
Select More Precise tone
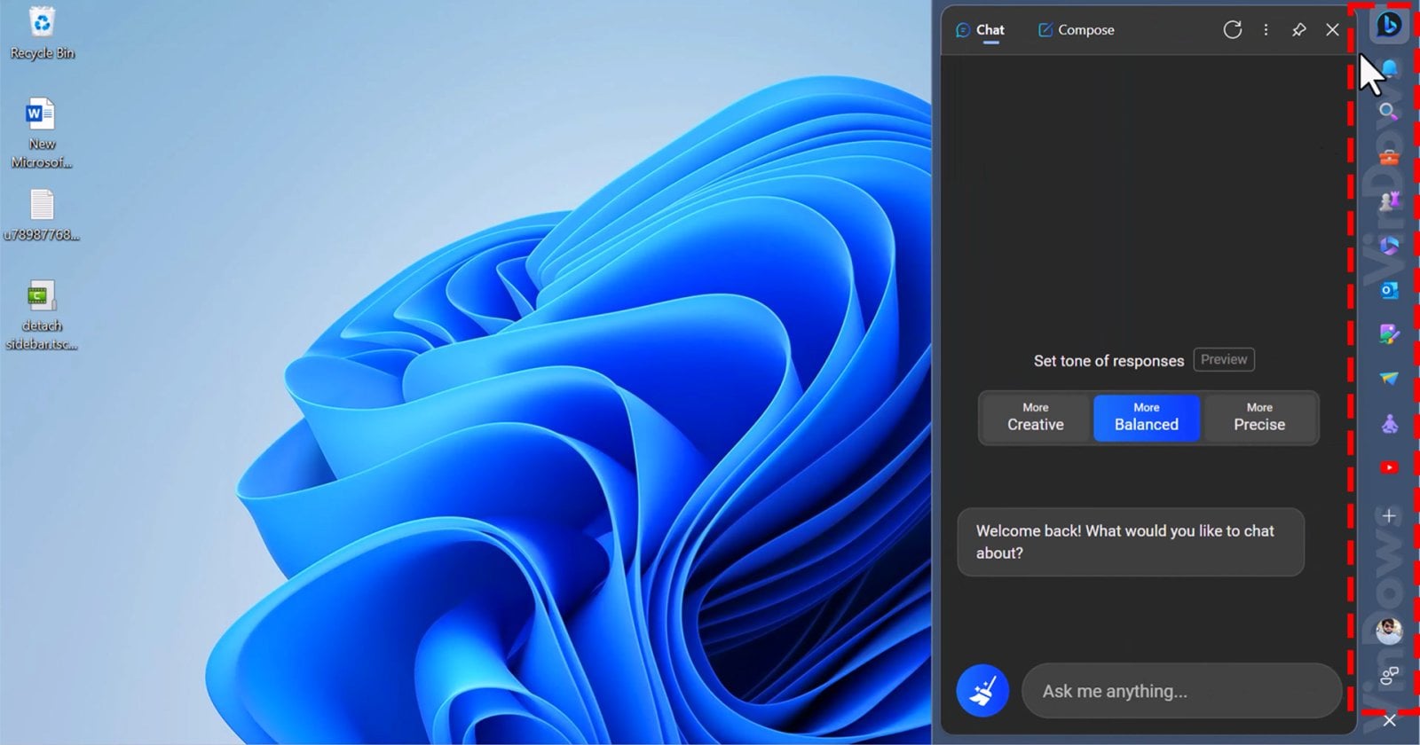tap(1258, 417)
